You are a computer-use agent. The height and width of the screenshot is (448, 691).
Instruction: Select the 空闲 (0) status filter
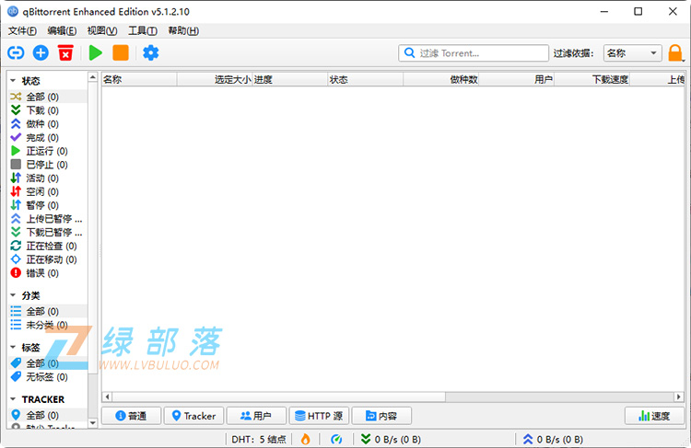(x=48, y=192)
